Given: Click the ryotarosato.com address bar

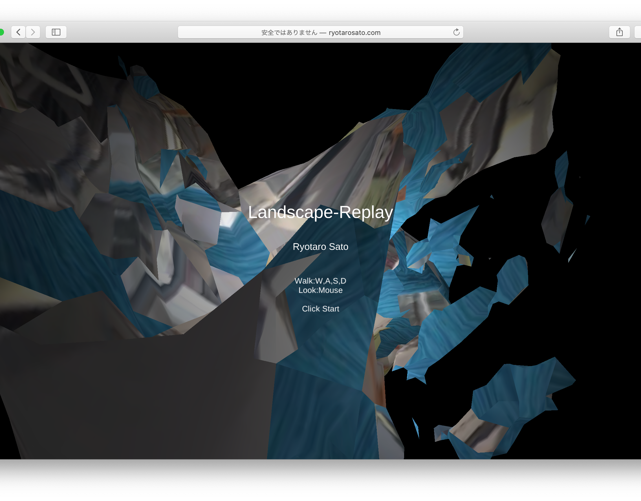Looking at the screenshot, I should [x=320, y=32].
